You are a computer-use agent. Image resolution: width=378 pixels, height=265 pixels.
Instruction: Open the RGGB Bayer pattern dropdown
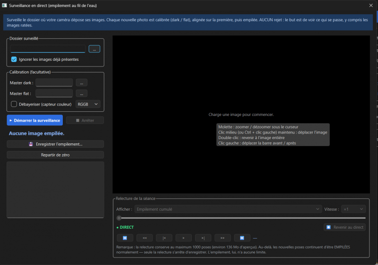tap(88, 104)
